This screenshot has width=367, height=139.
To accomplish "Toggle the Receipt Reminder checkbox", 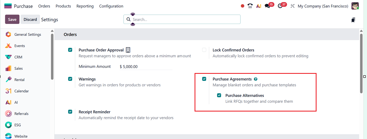I will pos(70,112).
